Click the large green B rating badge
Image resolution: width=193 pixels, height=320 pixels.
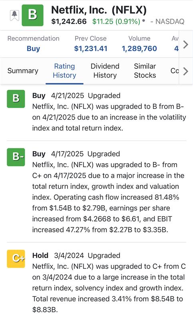pyautogui.click(x=33, y=15)
